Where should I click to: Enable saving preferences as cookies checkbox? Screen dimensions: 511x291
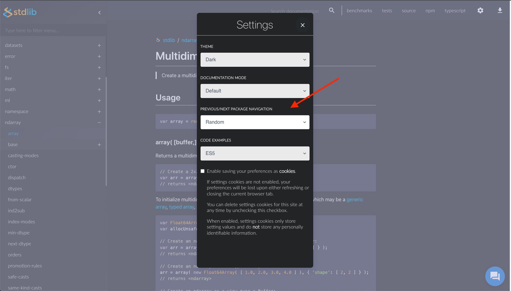click(x=202, y=171)
